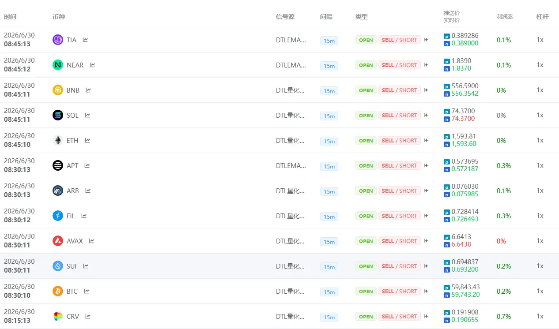
Task: Click the AVAX coin logo
Action: click(x=58, y=241)
